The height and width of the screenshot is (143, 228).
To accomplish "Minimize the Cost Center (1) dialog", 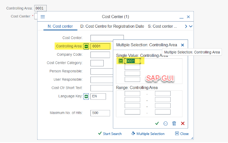I will click(x=181, y=18).
